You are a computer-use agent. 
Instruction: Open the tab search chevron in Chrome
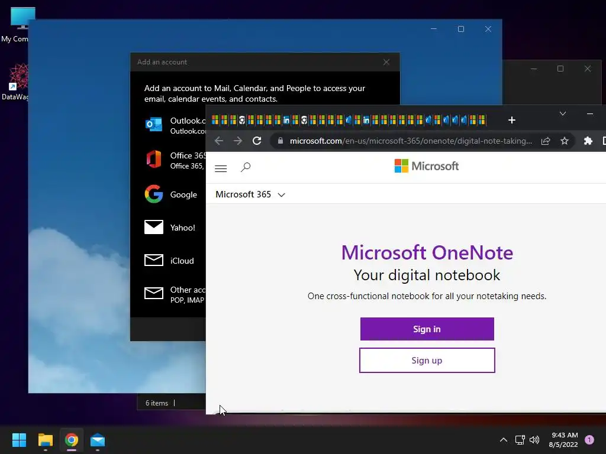pos(563,113)
